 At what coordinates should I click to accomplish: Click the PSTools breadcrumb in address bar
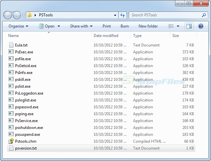(46, 15)
